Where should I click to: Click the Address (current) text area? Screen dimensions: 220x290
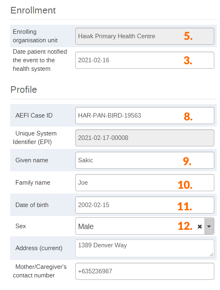coord(145,249)
